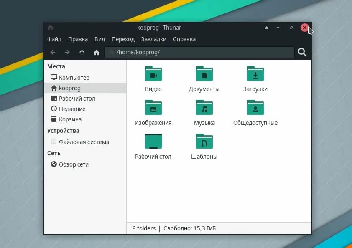352x248 pixels.
Task: Click the '8 folders' status text
Action: 144,228
